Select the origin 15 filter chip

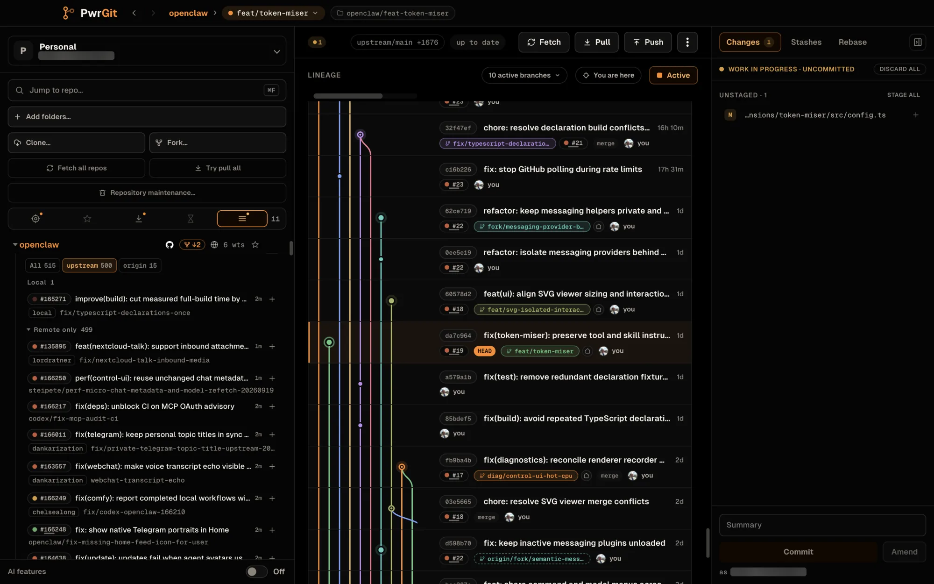point(140,265)
